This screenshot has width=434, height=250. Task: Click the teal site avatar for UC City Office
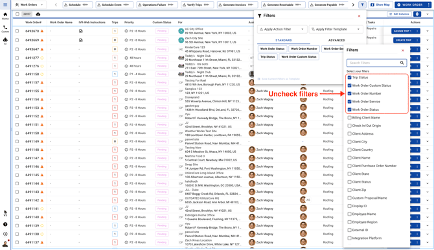(181, 31)
